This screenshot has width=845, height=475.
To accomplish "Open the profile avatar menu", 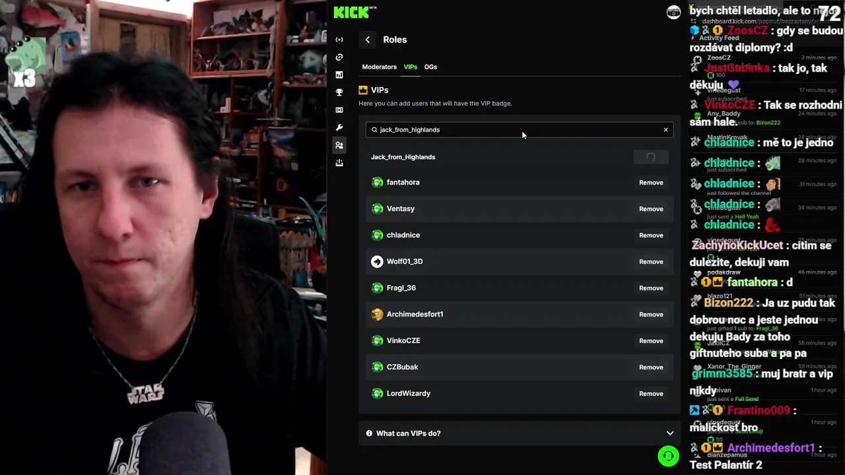I will click(x=673, y=13).
